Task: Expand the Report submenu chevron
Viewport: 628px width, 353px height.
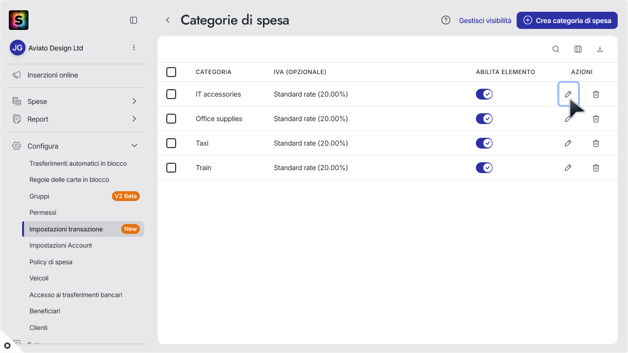Action: point(134,119)
